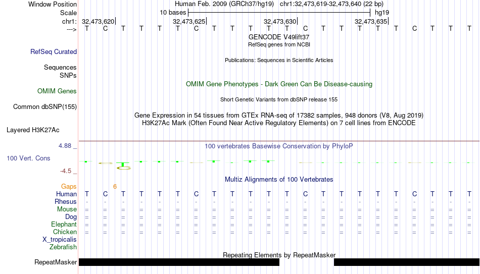
Task: Click Short Genetic Variants from dbSNP title
Action: [x=279, y=100]
